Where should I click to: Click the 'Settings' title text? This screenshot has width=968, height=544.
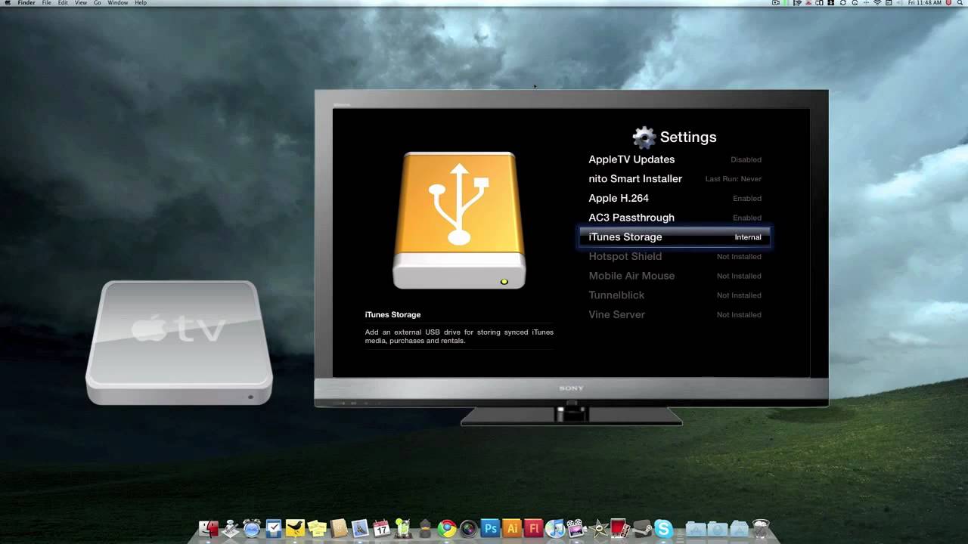688,138
